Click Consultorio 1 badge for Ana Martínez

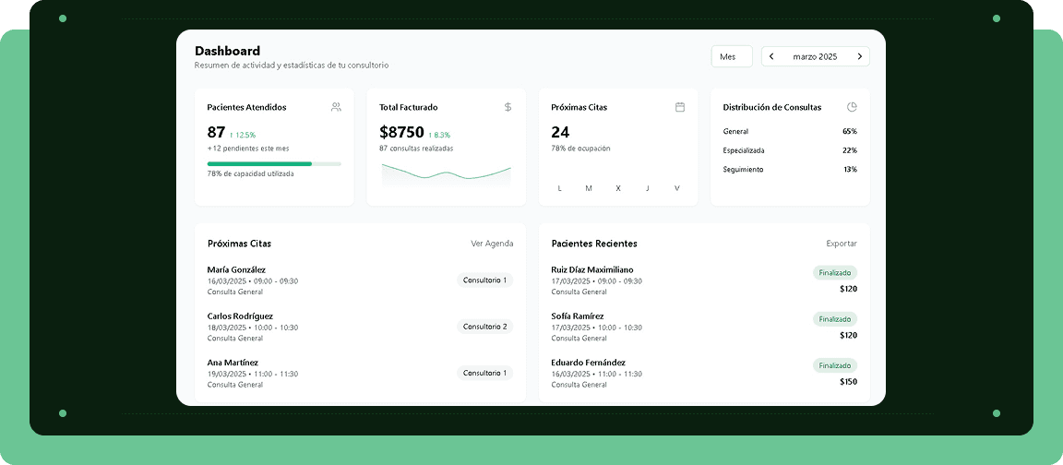pyautogui.click(x=484, y=373)
